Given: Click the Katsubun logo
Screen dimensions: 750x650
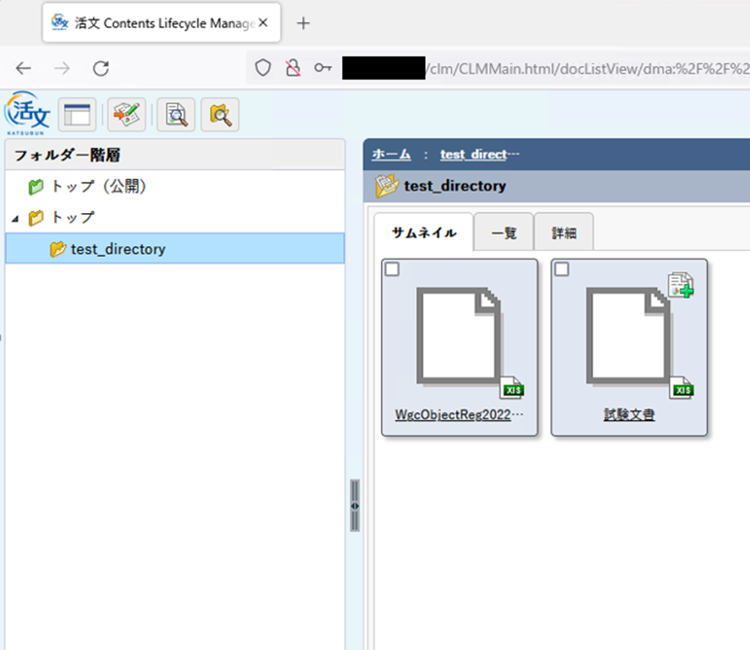Looking at the screenshot, I should tap(27, 114).
